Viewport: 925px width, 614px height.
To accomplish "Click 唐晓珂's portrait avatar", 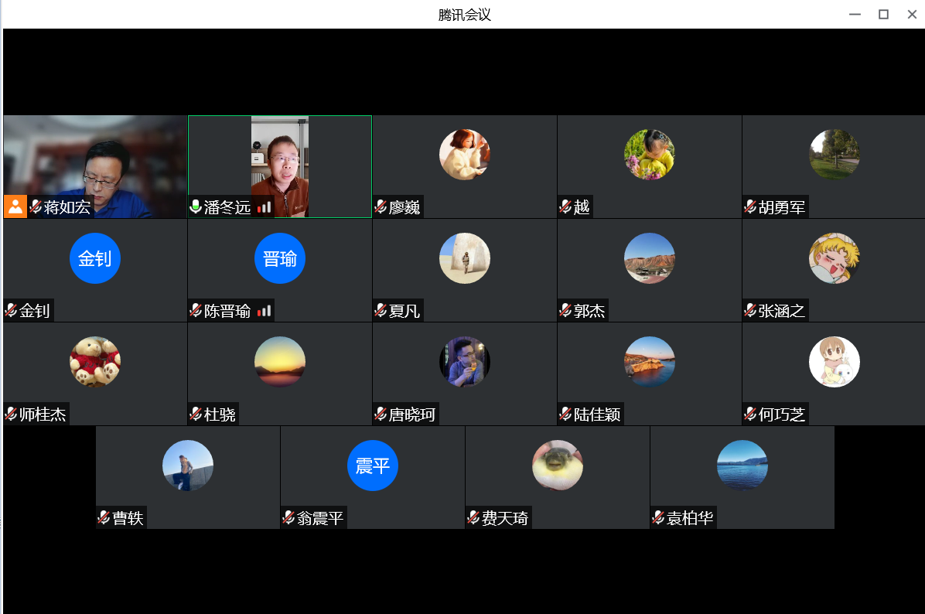I will (465, 362).
